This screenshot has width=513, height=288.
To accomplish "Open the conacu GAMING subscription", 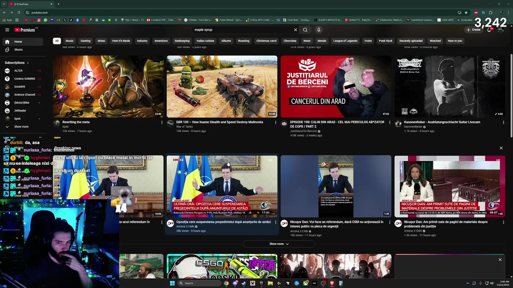I will (23, 79).
